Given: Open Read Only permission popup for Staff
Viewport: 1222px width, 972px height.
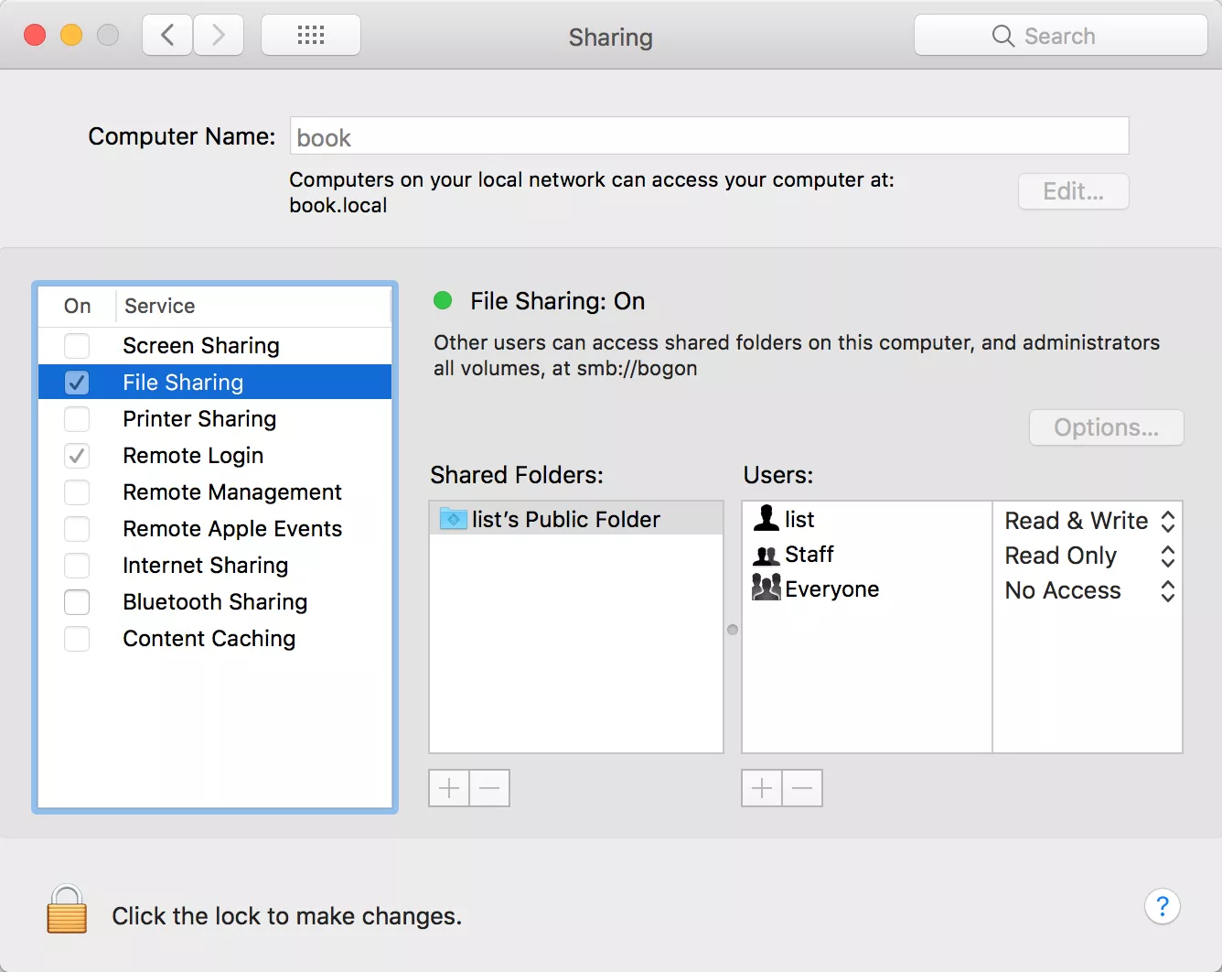Looking at the screenshot, I should 1088,556.
